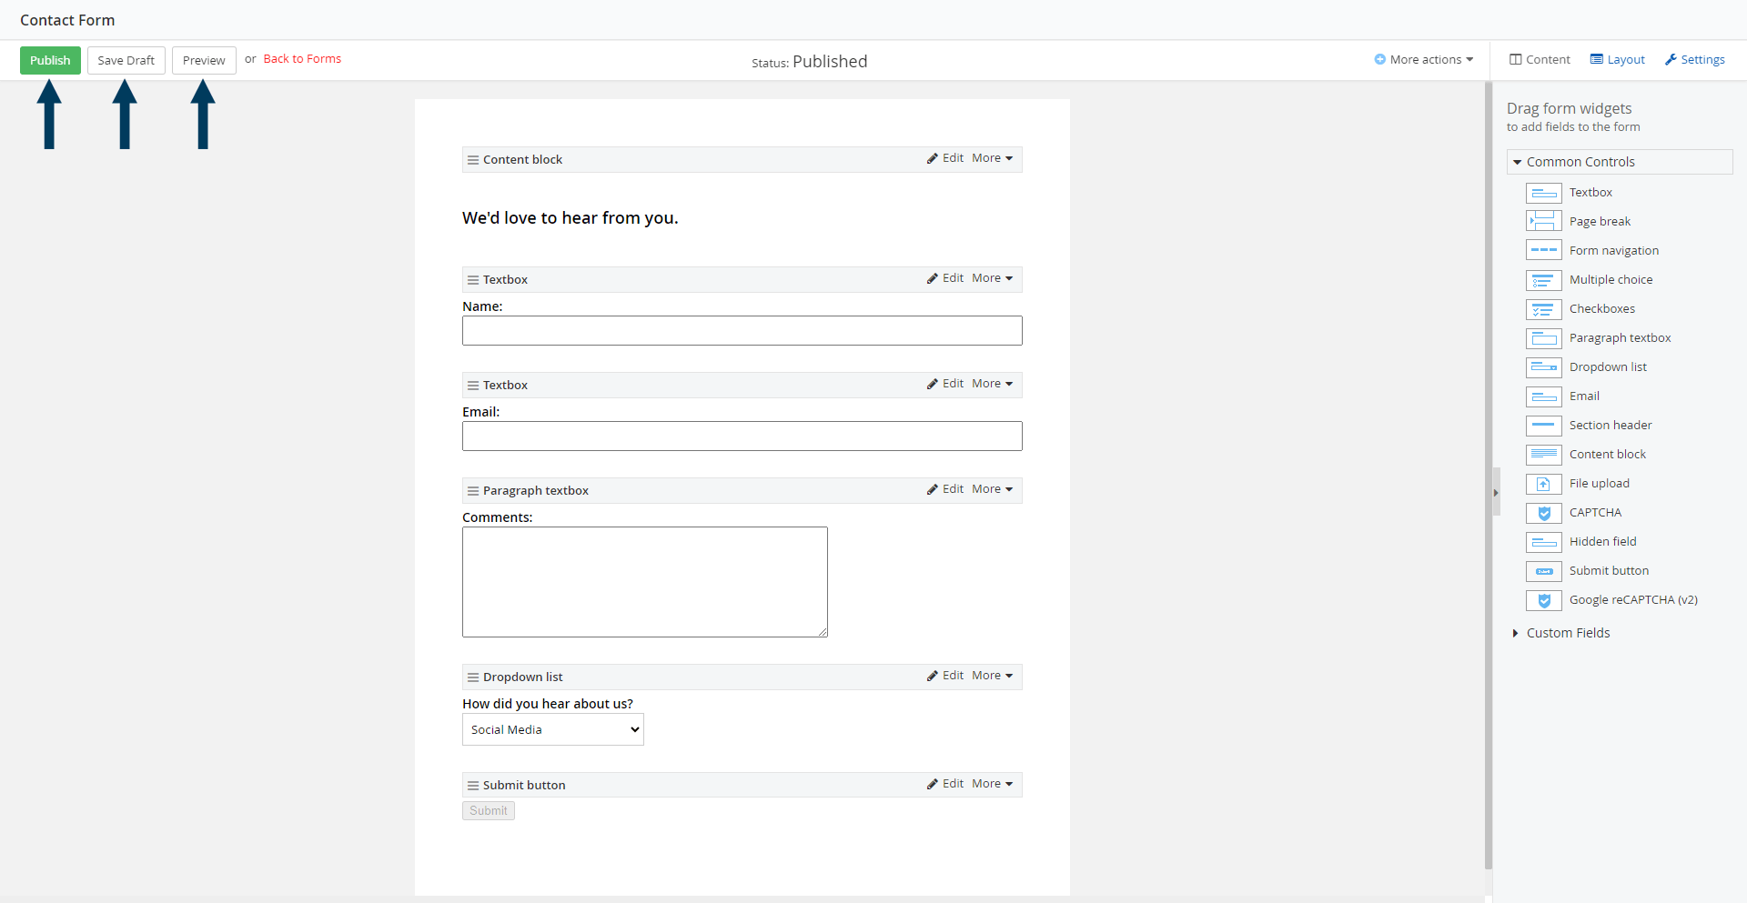Click the drag handle on the Submit button widget
The width and height of the screenshot is (1747, 903).
473,785
